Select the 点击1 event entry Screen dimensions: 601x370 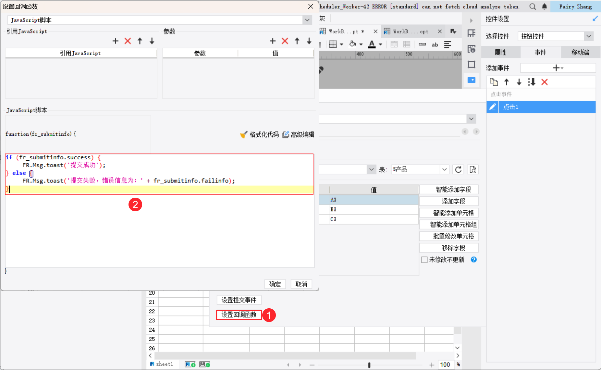point(547,107)
